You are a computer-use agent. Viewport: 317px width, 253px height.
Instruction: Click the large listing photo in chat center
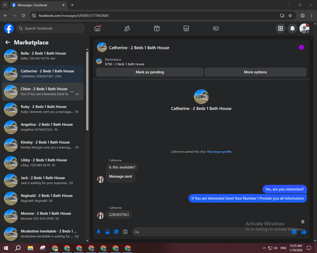coord(201,97)
